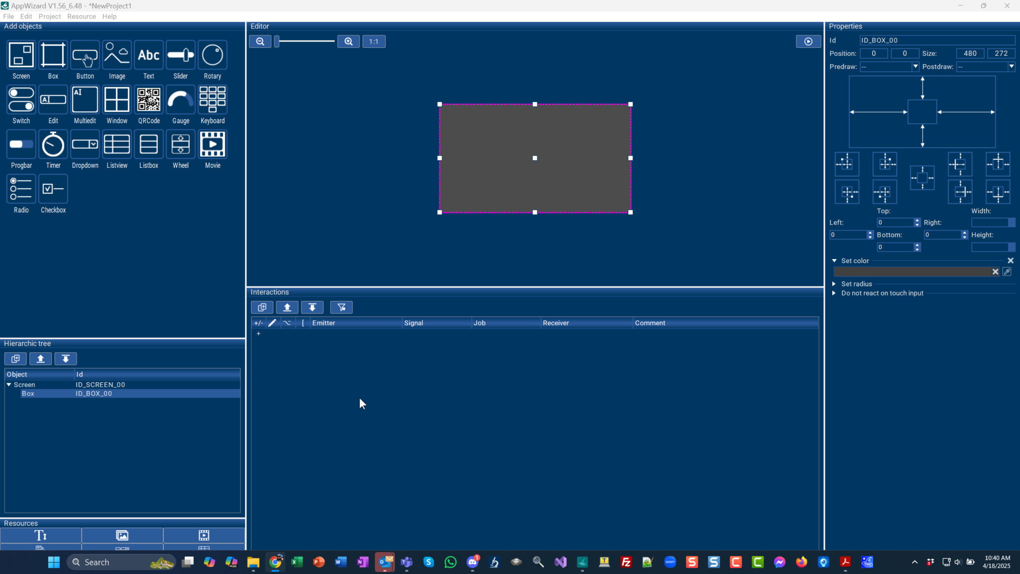
Task: Click the Id field ID_BOX_00
Action: (937, 40)
